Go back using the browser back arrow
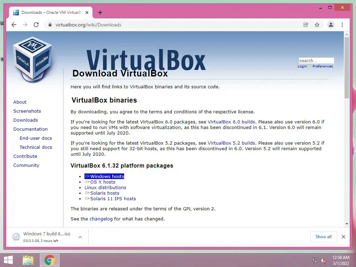 [14, 25]
